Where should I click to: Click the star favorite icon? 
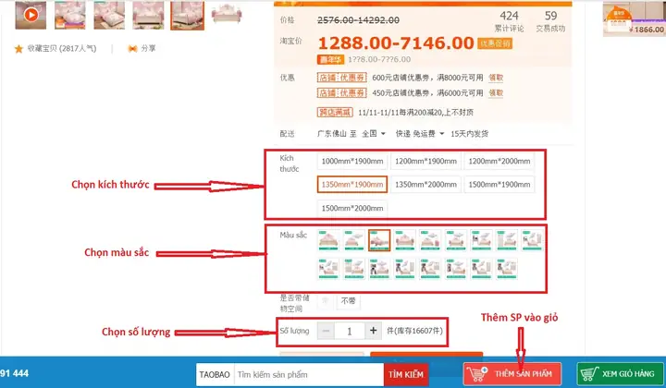(x=18, y=49)
